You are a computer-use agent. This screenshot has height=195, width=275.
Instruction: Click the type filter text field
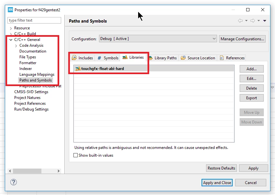pos(34,20)
